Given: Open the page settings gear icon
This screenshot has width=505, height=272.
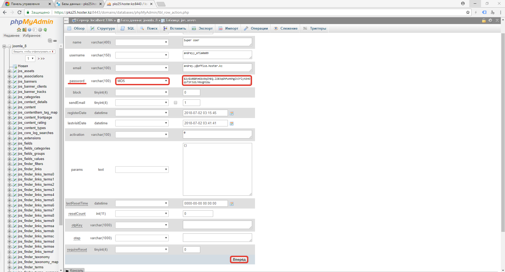Looking at the screenshot, I should click(x=490, y=20).
